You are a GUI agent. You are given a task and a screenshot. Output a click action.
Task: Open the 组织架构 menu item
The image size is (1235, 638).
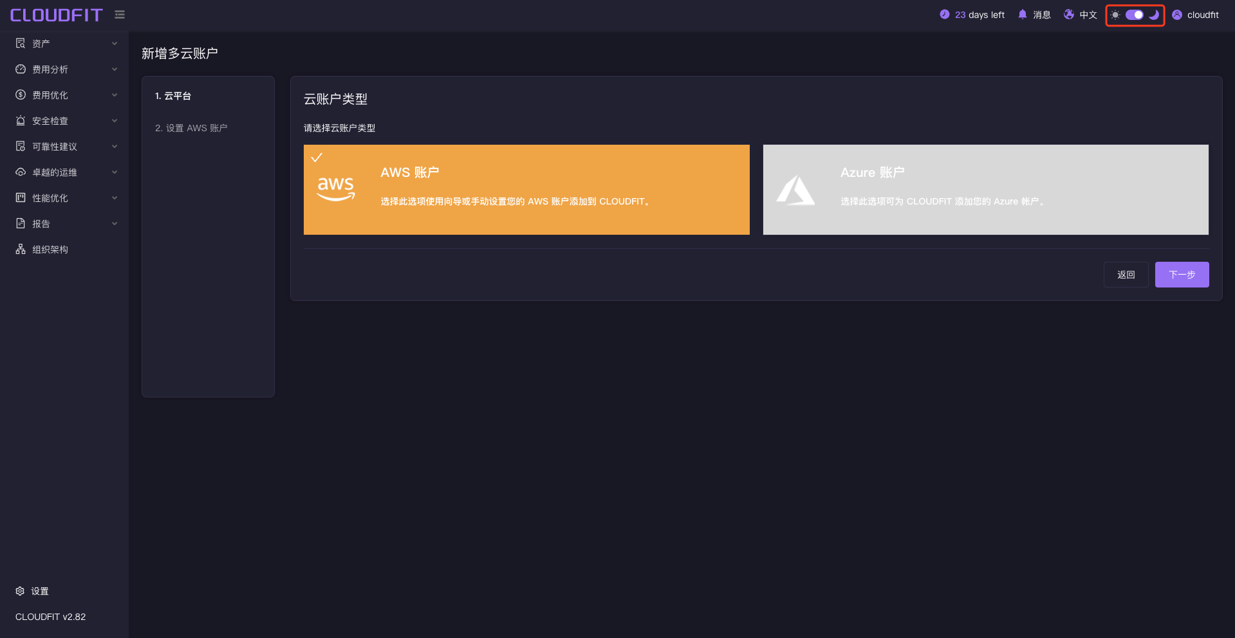pos(64,249)
